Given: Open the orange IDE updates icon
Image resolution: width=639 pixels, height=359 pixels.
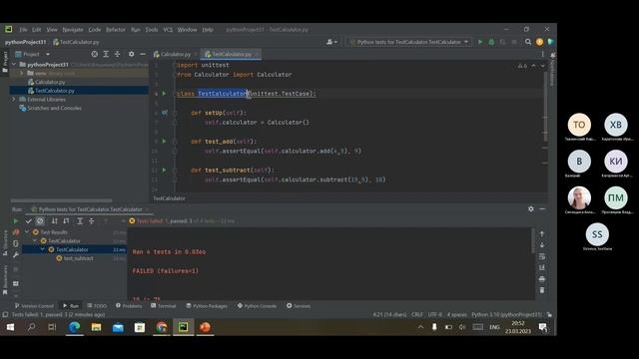Looking at the screenshot, I should [x=539, y=42].
